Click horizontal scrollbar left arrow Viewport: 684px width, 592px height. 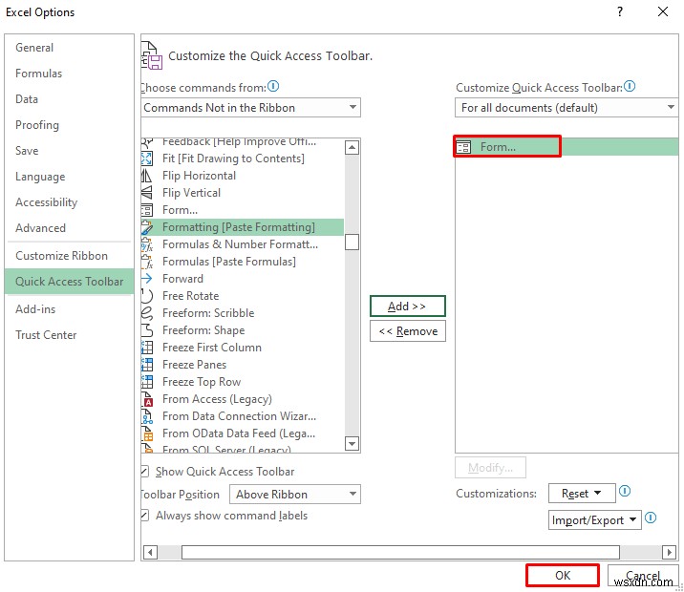point(150,552)
